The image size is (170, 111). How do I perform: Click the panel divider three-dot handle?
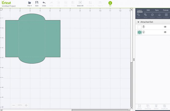(x=134, y=59)
